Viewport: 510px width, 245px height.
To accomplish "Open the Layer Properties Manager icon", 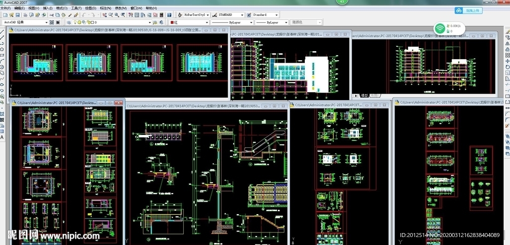I will (x=68, y=22).
